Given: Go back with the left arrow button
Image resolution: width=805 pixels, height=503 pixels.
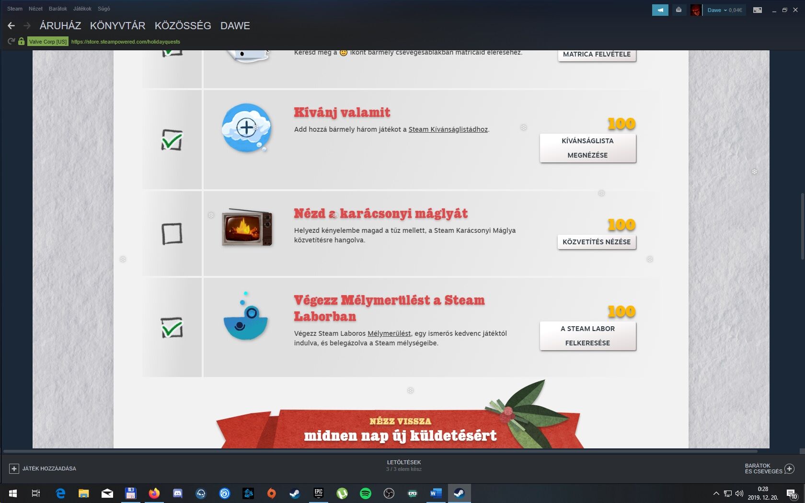Looking at the screenshot, I should (x=11, y=26).
